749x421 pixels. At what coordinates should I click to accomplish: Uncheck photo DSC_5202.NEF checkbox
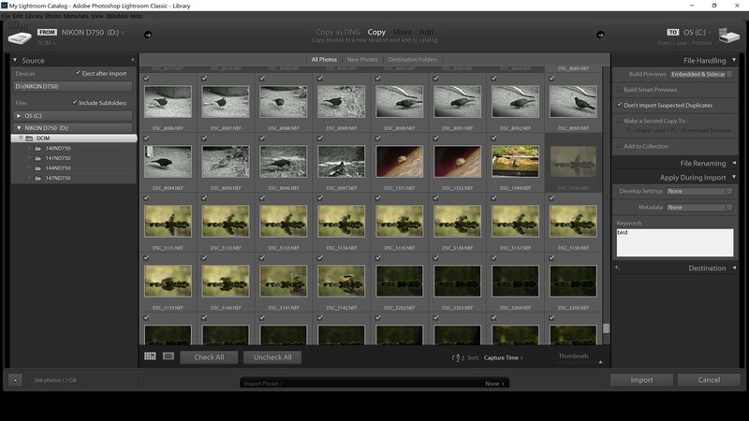tap(378, 258)
